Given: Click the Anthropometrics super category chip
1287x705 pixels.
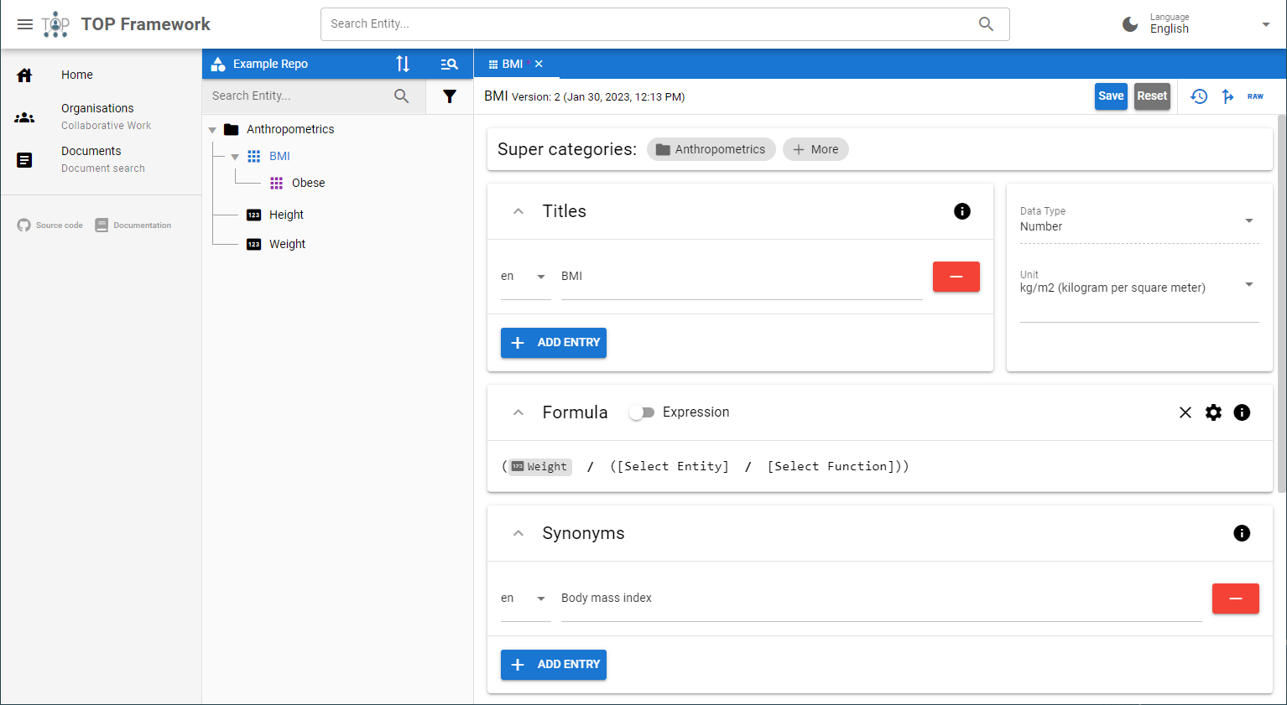Looking at the screenshot, I should pos(711,149).
